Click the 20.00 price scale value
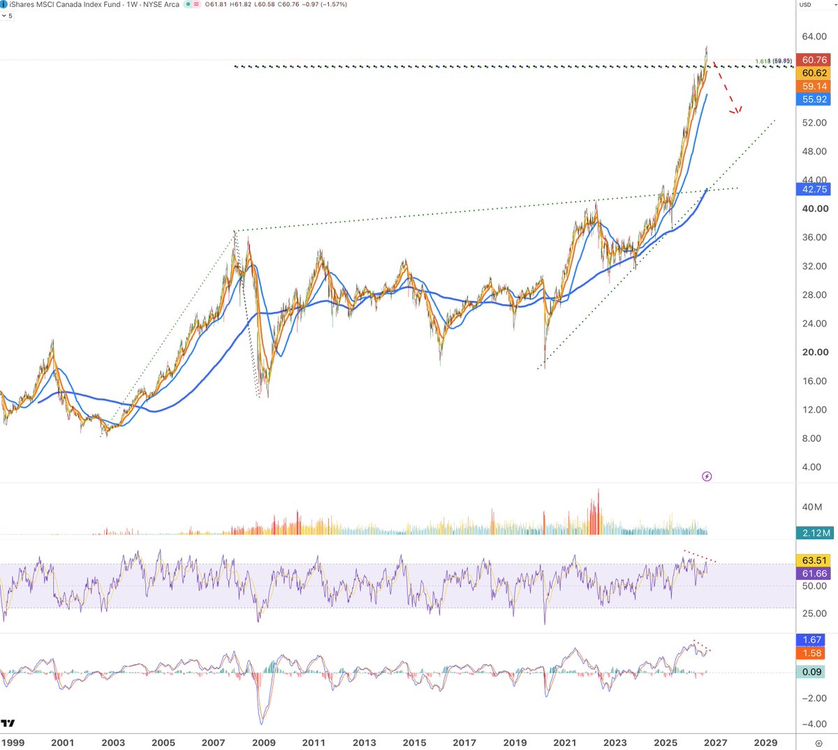This screenshot has height=750, width=838. point(814,352)
